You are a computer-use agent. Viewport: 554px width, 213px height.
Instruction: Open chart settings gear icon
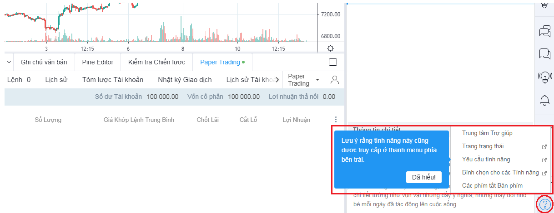[x=330, y=48]
